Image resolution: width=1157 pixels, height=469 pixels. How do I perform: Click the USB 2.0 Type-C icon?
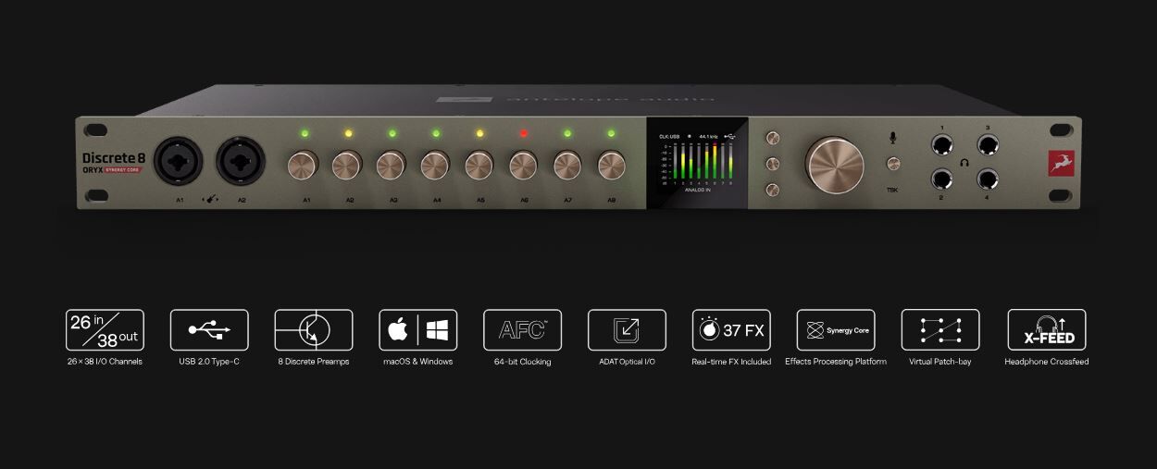(x=209, y=330)
